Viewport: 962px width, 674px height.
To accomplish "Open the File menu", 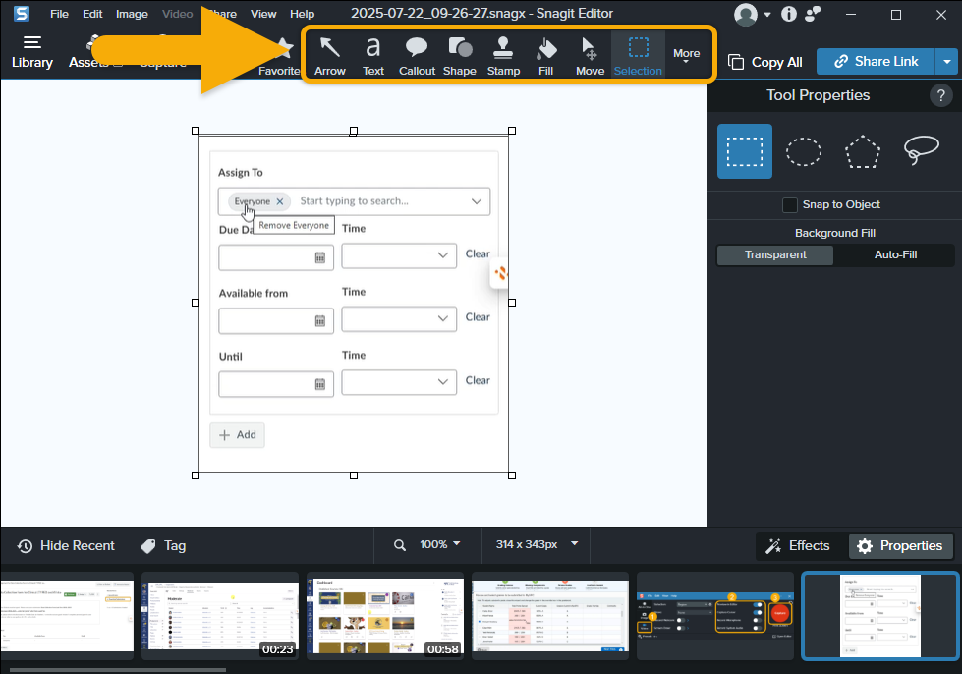I will (x=59, y=14).
